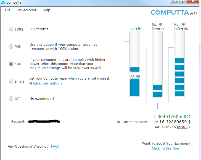
Task: Click the CPU earnings level bar
Action: coord(135,88)
